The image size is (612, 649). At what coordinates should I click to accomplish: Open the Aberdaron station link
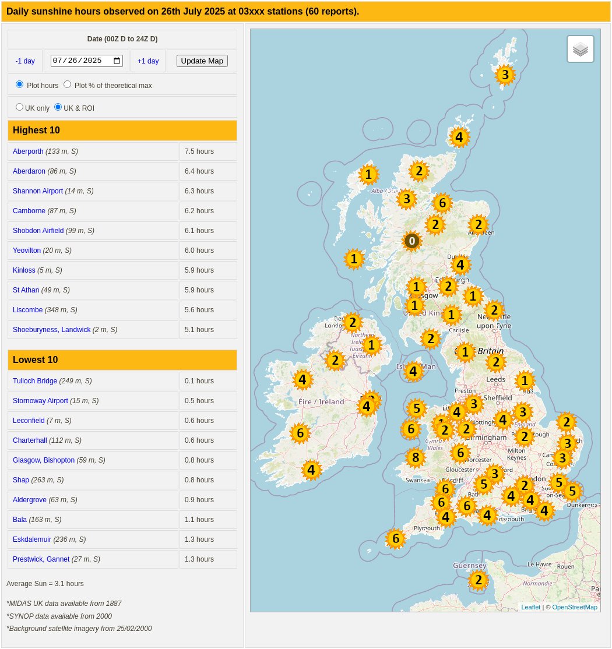[x=29, y=171]
